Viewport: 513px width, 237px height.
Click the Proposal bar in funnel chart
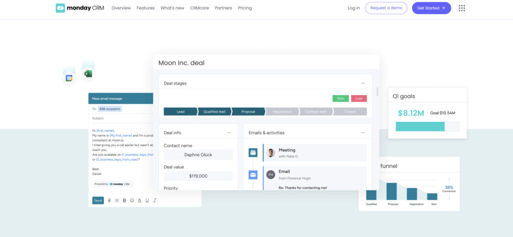[392, 191]
